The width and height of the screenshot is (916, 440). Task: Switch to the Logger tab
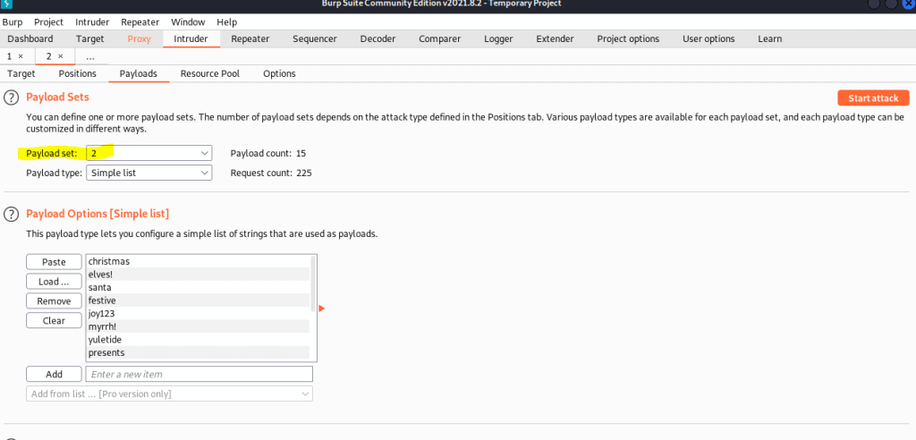click(498, 39)
